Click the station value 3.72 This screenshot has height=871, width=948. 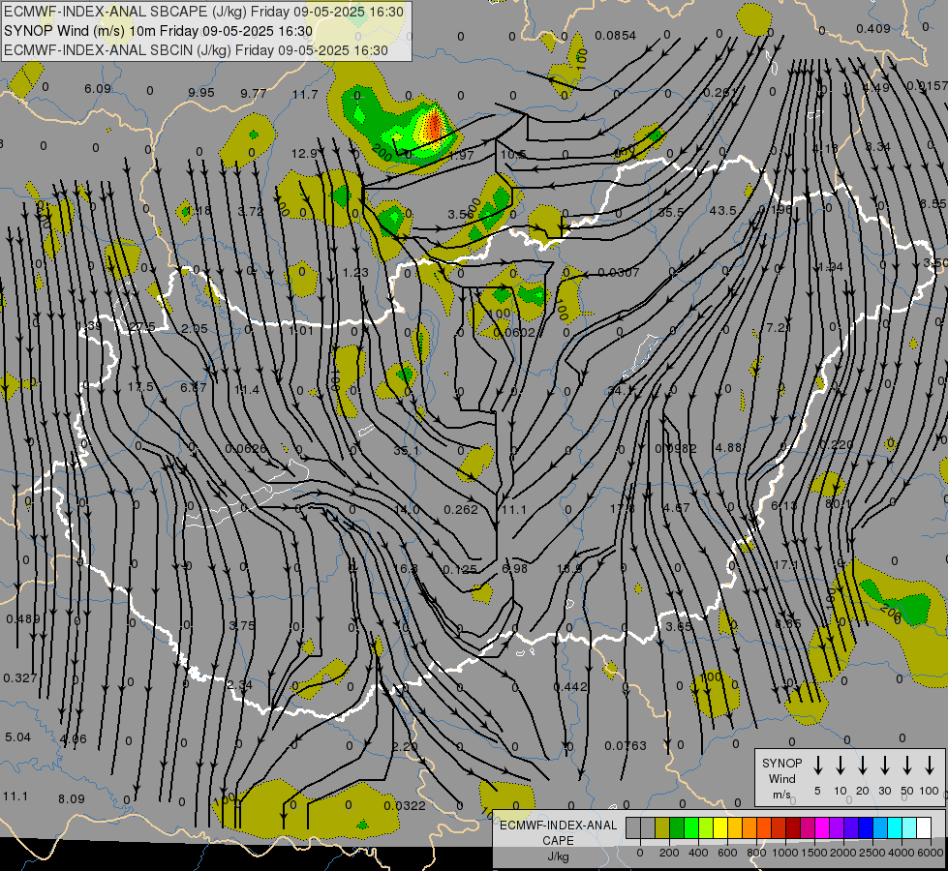pos(251,212)
